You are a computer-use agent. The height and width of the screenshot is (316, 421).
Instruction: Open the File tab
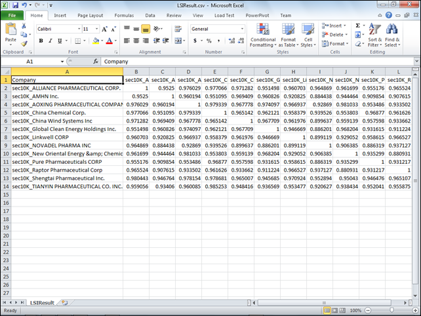12,15
